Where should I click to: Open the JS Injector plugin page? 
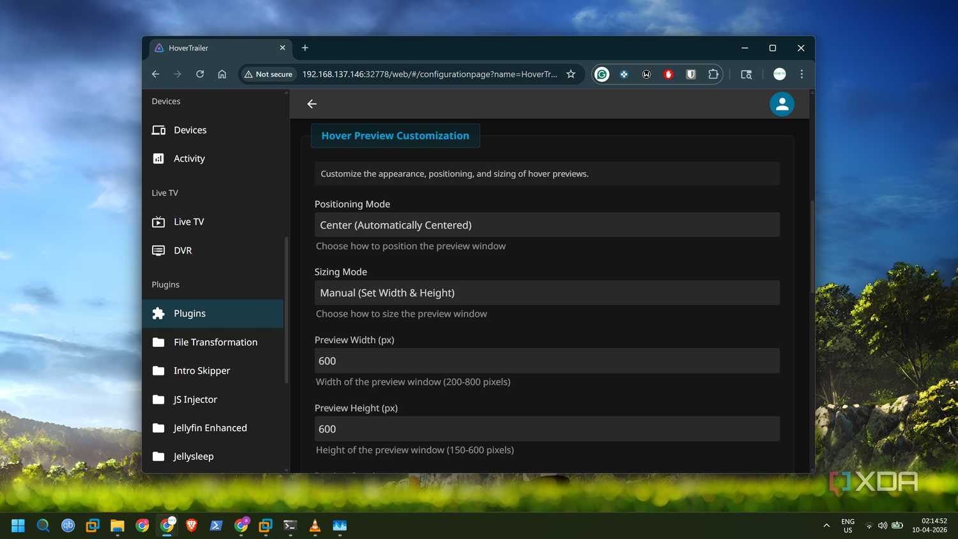click(213, 399)
